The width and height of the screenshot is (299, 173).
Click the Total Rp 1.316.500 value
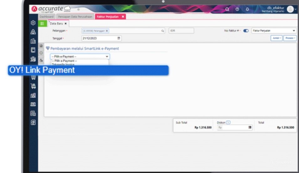(286, 127)
